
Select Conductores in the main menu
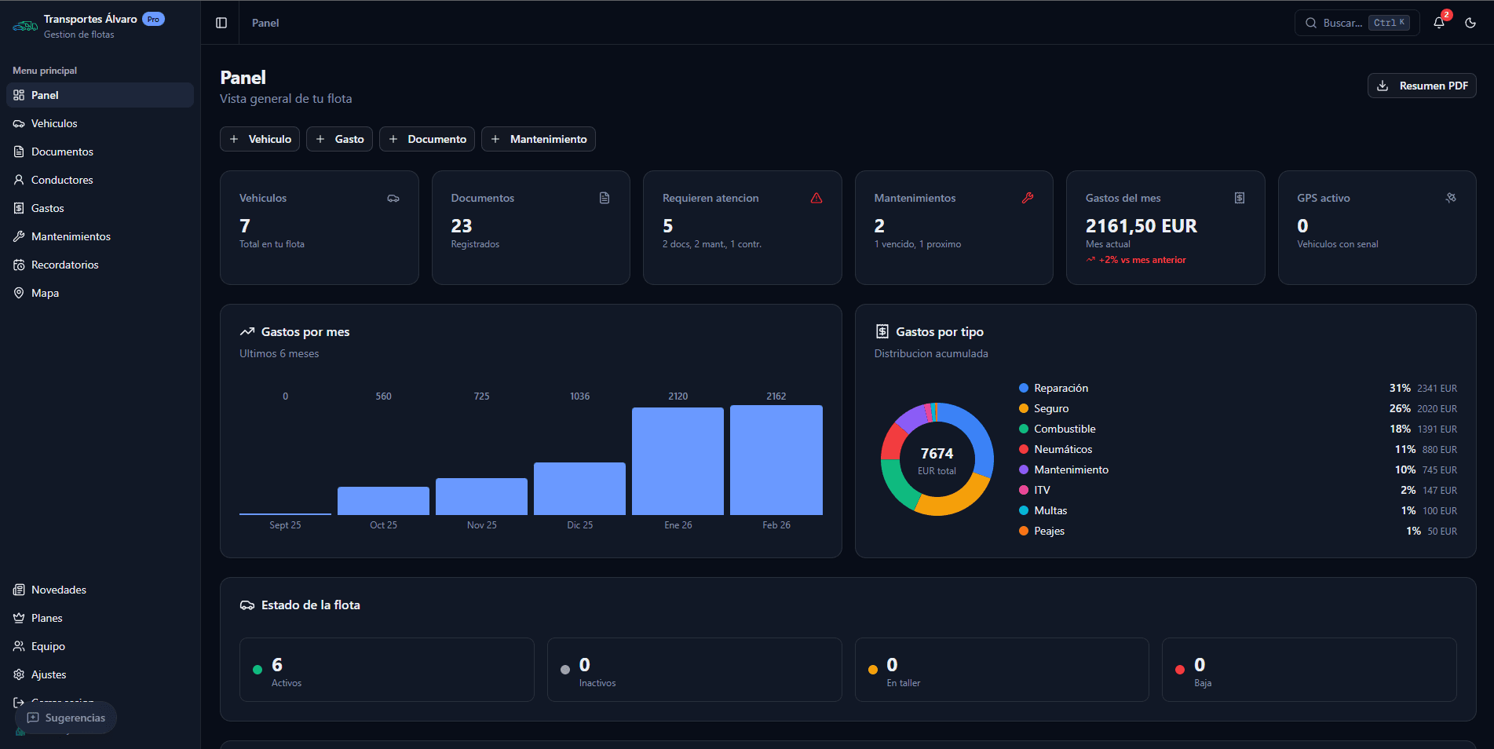tap(60, 180)
